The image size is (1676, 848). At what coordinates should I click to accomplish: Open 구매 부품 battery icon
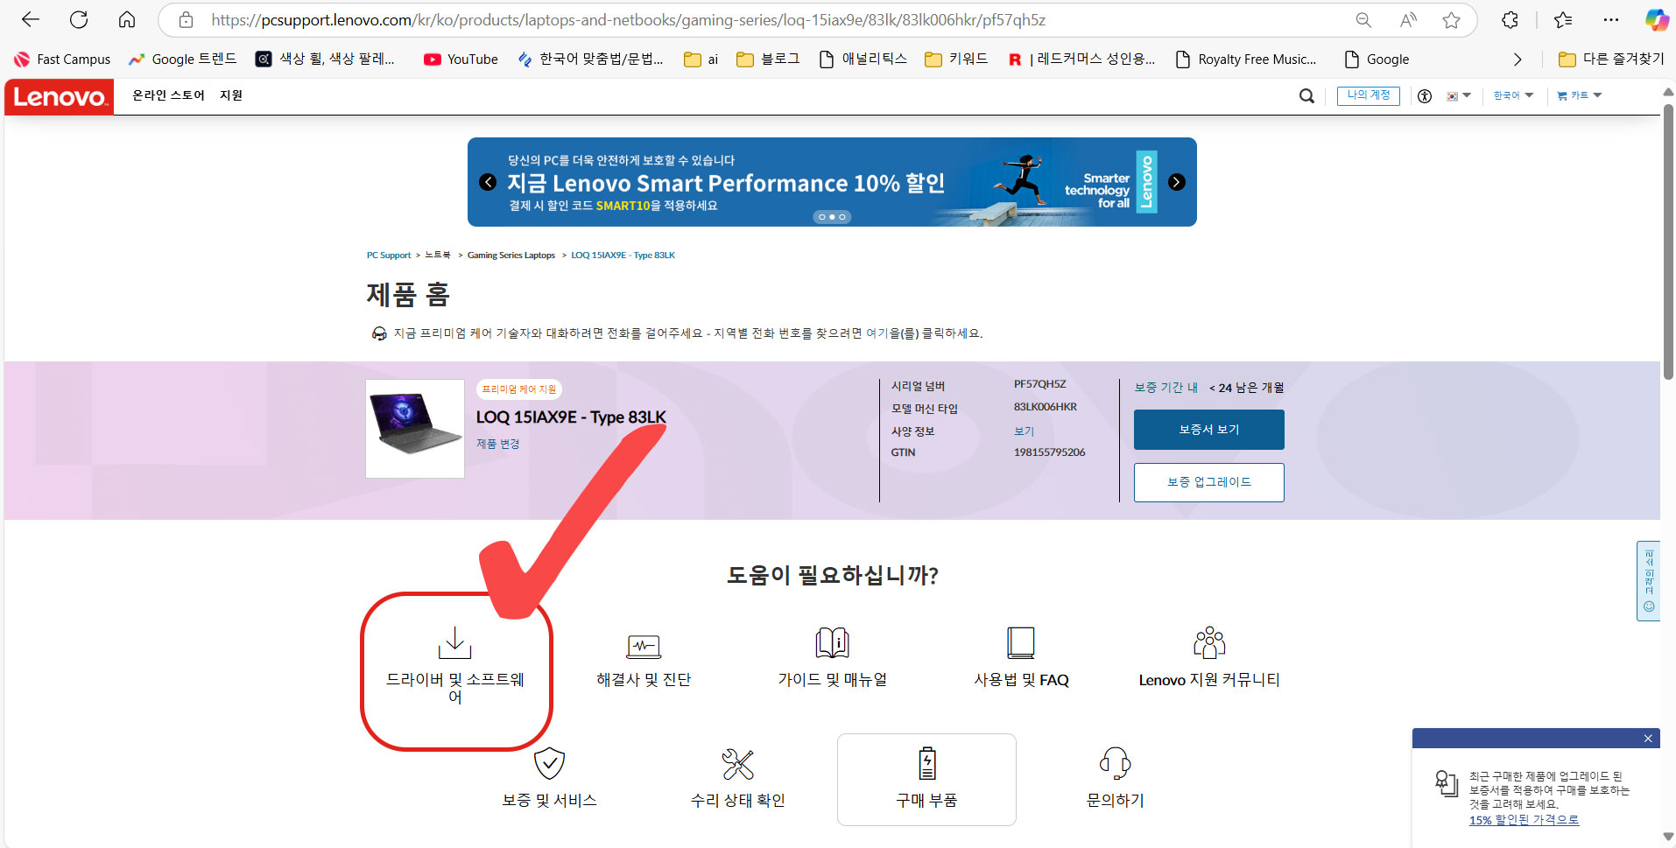click(927, 763)
